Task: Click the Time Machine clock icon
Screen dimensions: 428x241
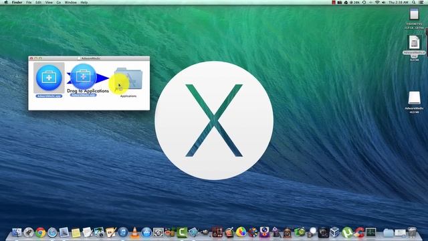Action: (x=364, y=2)
